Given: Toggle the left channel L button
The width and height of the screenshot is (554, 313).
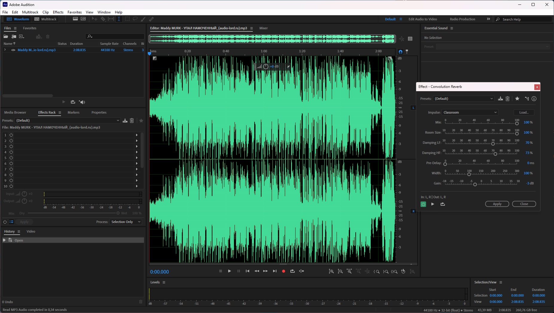Looking at the screenshot, I should pyautogui.click(x=413, y=108).
